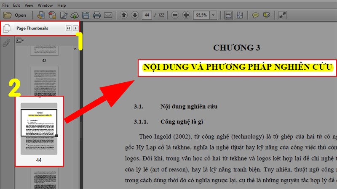Open the View menu
The image size is (337, 189).
(x=29, y=5)
